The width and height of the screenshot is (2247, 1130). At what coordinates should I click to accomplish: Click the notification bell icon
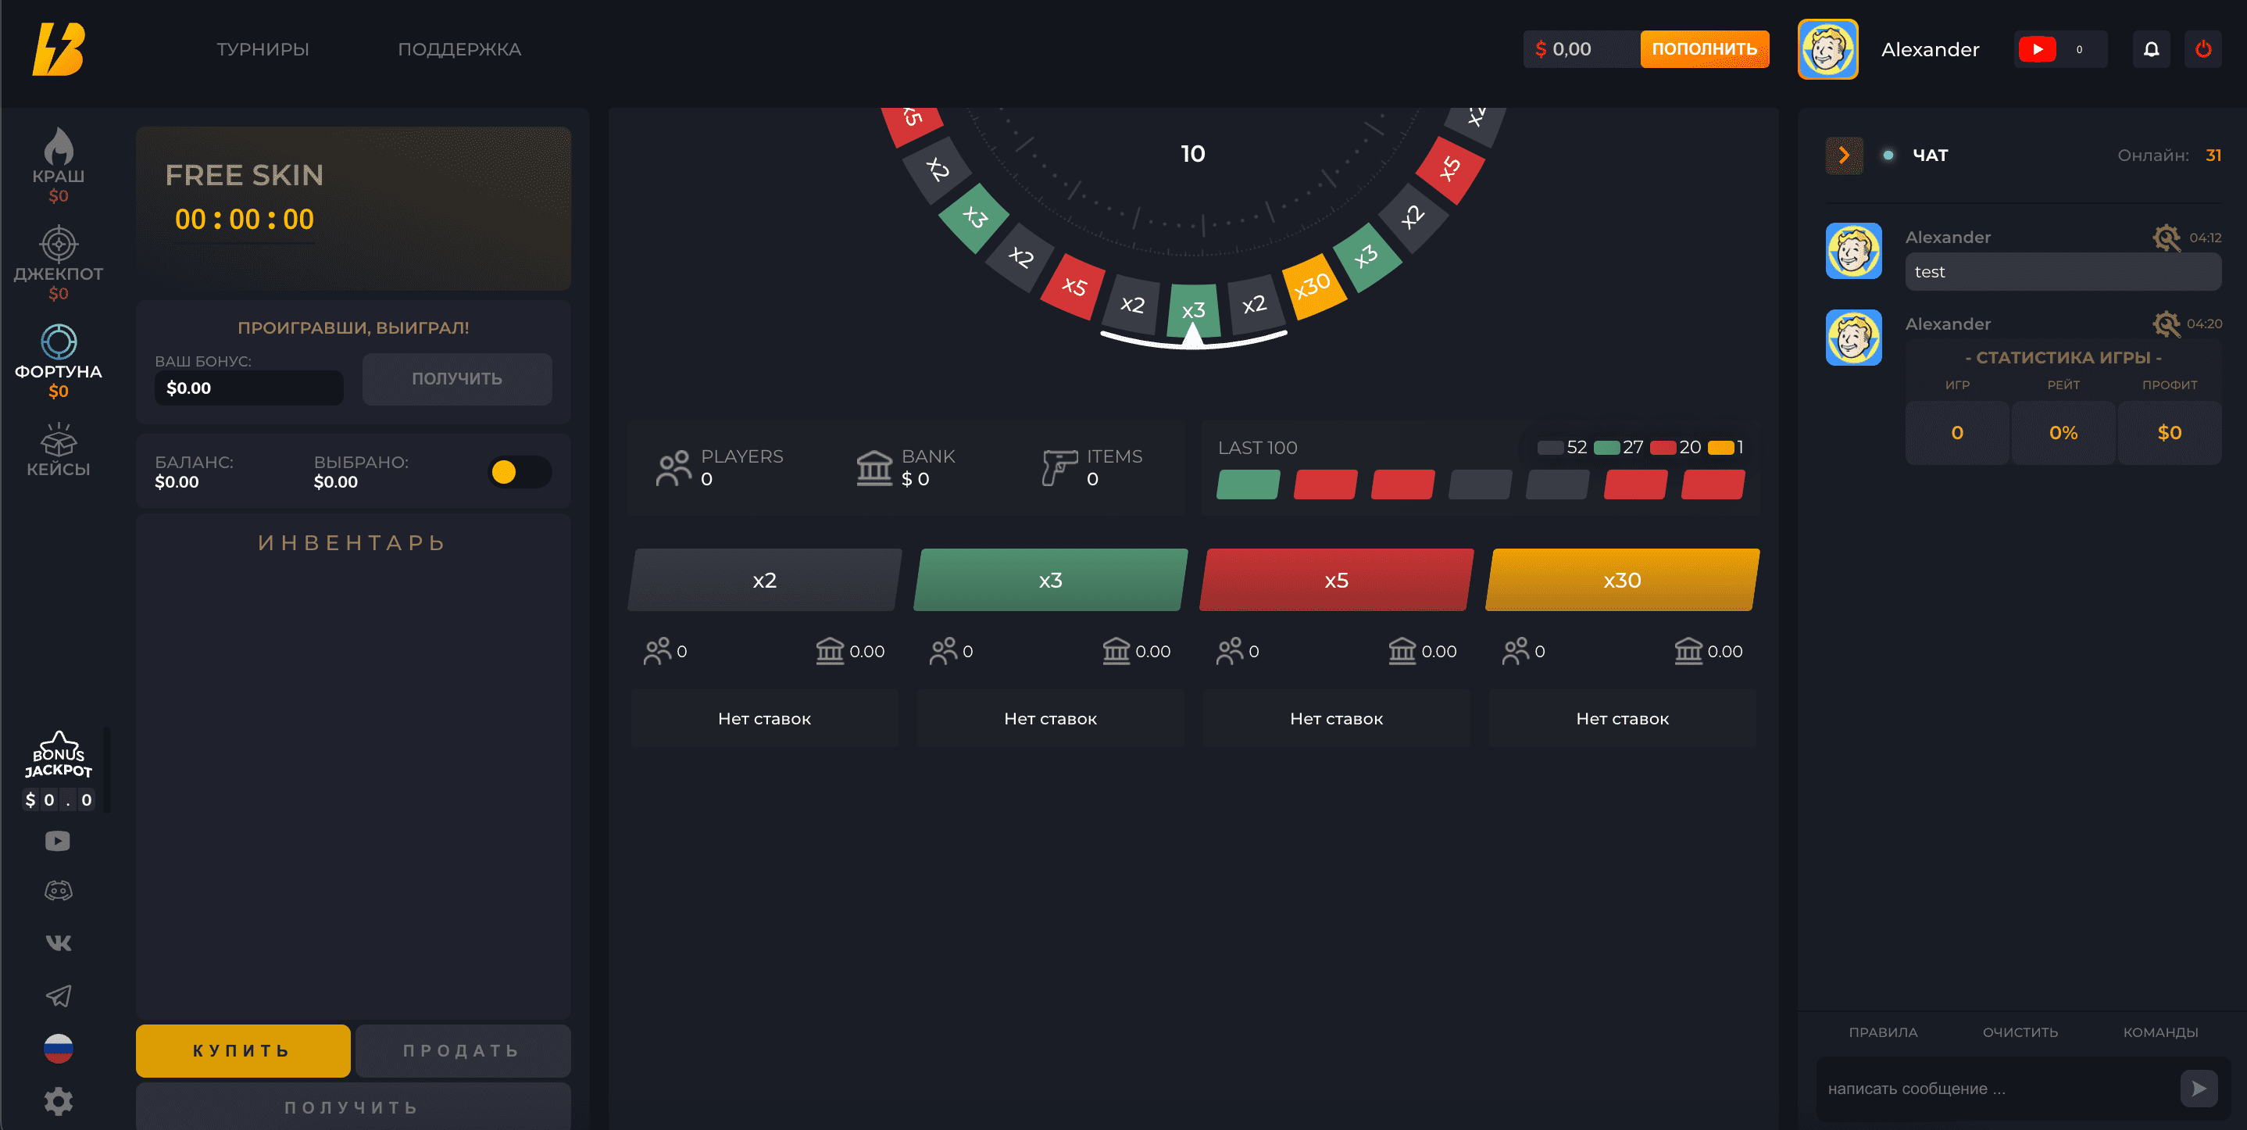tap(2151, 50)
